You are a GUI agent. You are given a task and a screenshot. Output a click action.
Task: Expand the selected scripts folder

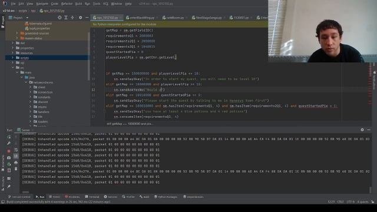[x=12, y=58]
